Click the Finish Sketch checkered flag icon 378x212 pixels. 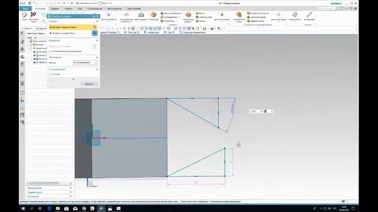(34, 15)
